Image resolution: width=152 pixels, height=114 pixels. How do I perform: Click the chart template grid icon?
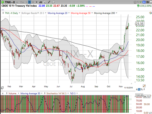pyautogui.click(x=45, y=2)
